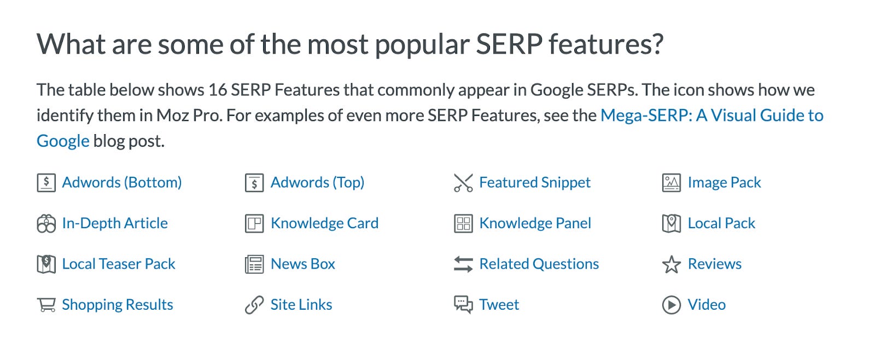This screenshot has width=875, height=359.
Task: Click the Tweet speech bubbles icon
Action: pyautogui.click(x=463, y=304)
